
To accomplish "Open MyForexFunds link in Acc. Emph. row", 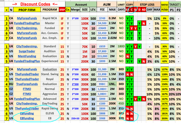I will pos(27,38).
